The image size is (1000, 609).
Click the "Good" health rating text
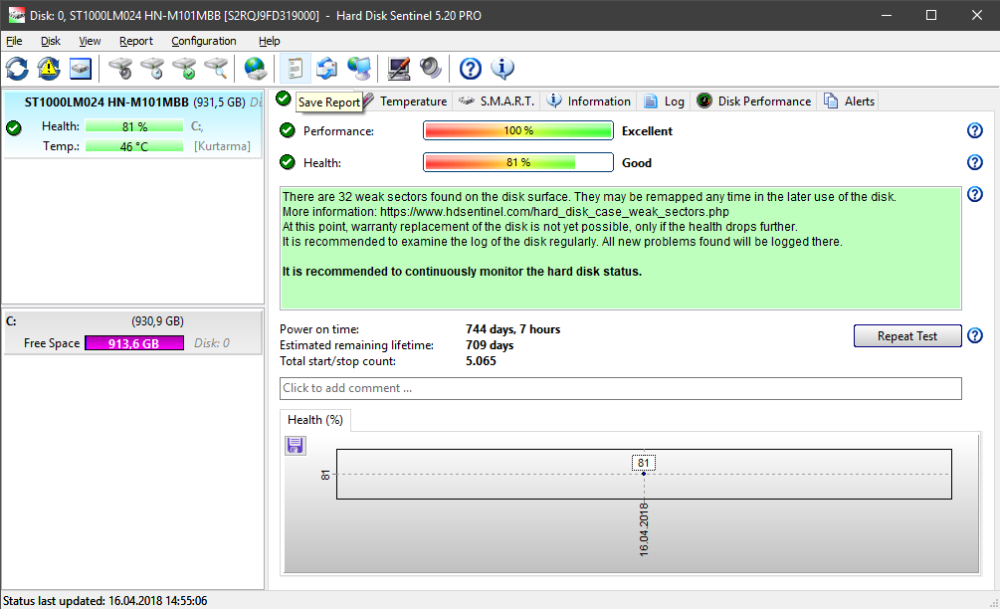[637, 162]
